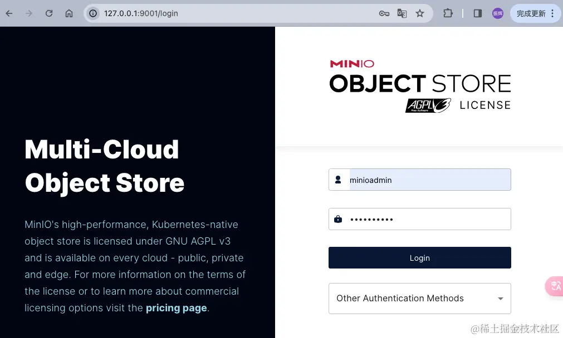Click the Multi-Cloud Object Store heading
The image size is (563, 338).
[105, 166]
